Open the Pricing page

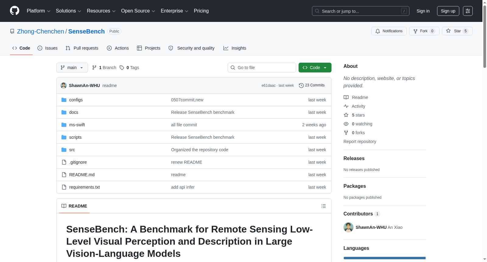[x=201, y=11]
